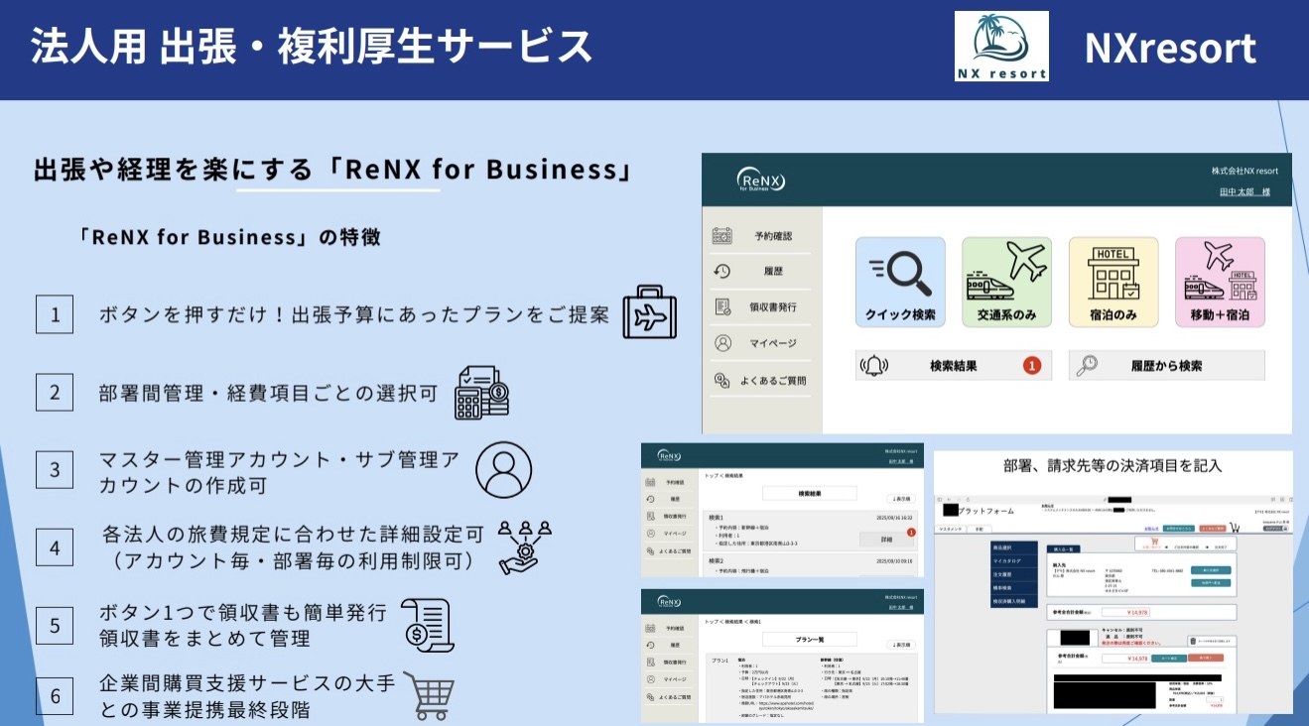Open クイック検索 tile with magnifier icon
1309x726 pixels.
click(x=900, y=283)
